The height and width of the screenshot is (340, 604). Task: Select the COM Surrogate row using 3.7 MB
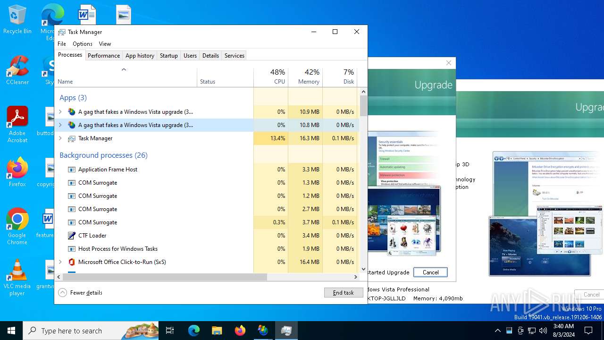pos(207,222)
